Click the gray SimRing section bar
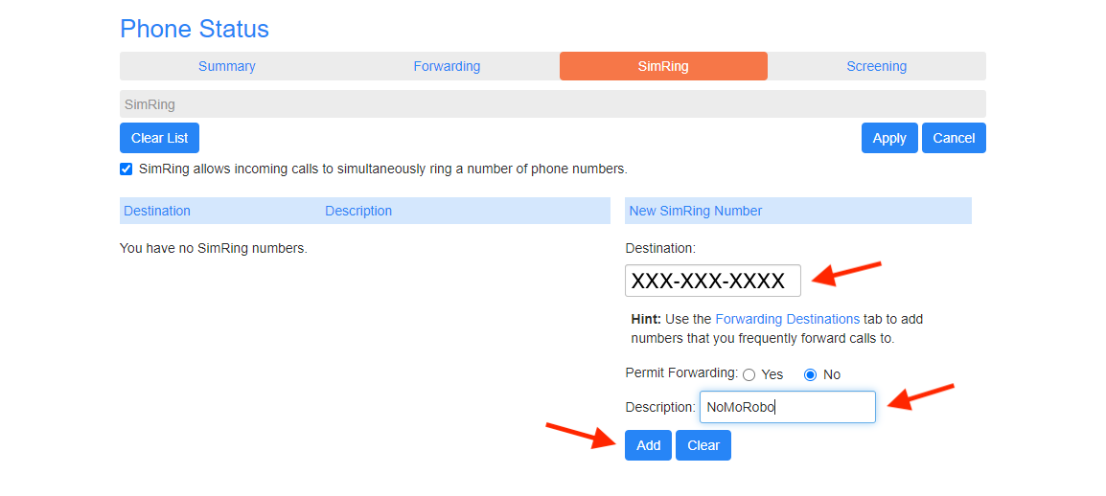The image size is (1106, 496). point(553,104)
